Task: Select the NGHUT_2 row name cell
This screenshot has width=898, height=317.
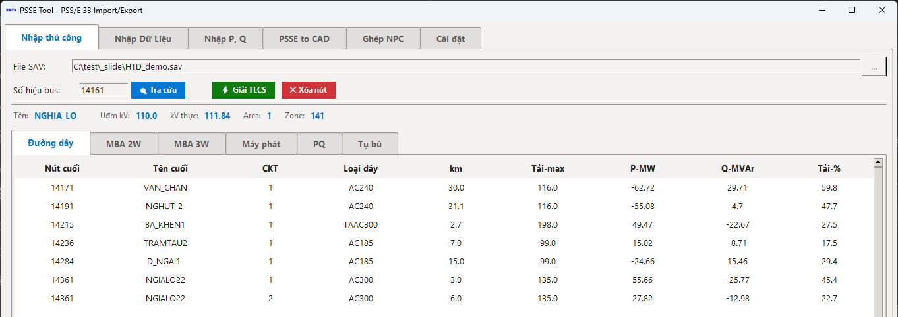Action: (x=165, y=206)
